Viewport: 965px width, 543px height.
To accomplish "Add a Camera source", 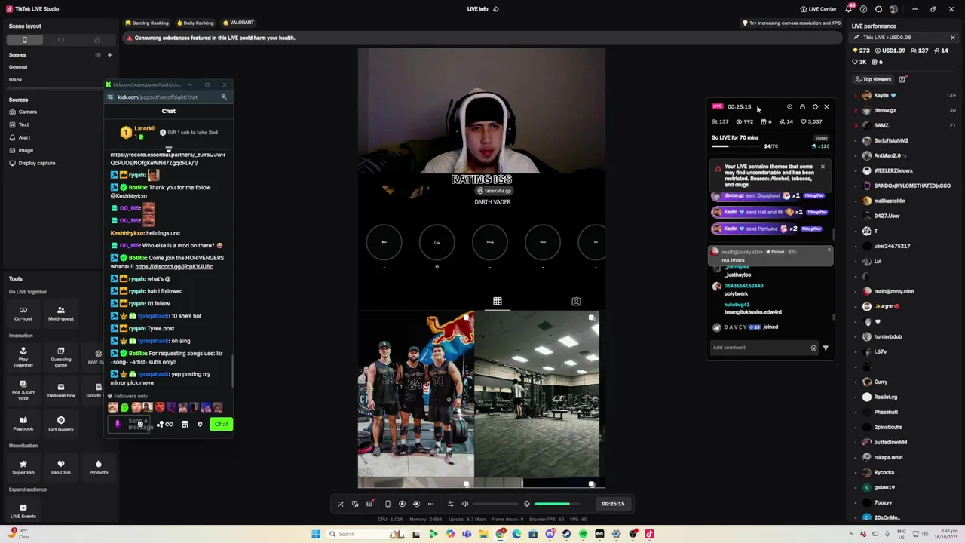I will 23,112.
